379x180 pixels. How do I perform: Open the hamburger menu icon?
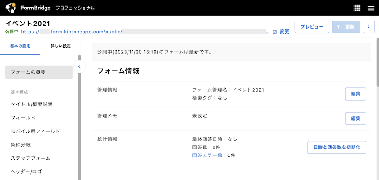pyautogui.click(x=371, y=8)
